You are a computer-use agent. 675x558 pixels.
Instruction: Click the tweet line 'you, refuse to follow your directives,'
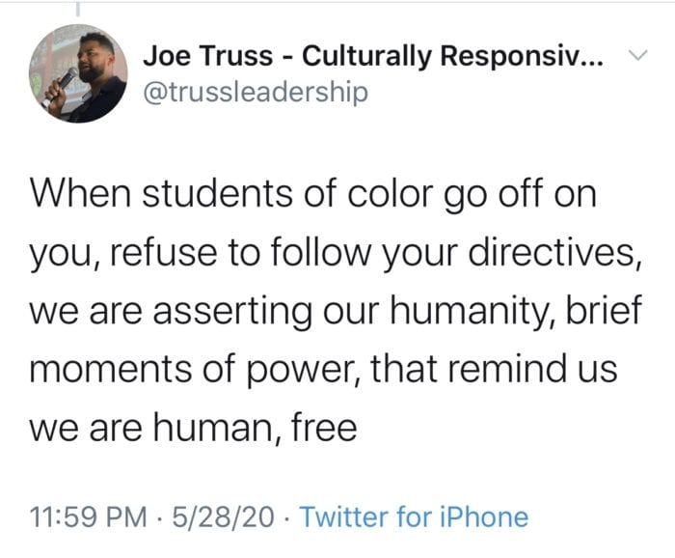[337, 254]
